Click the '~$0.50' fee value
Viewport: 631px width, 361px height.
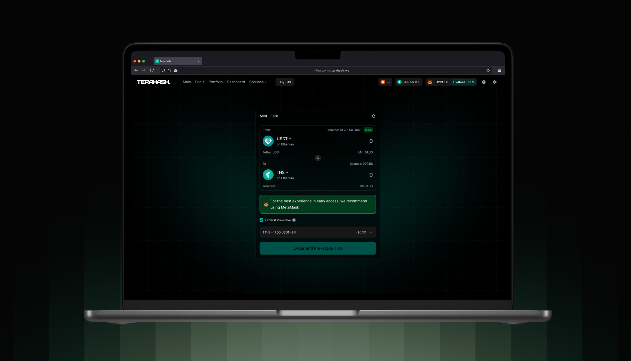tap(361, 232)
